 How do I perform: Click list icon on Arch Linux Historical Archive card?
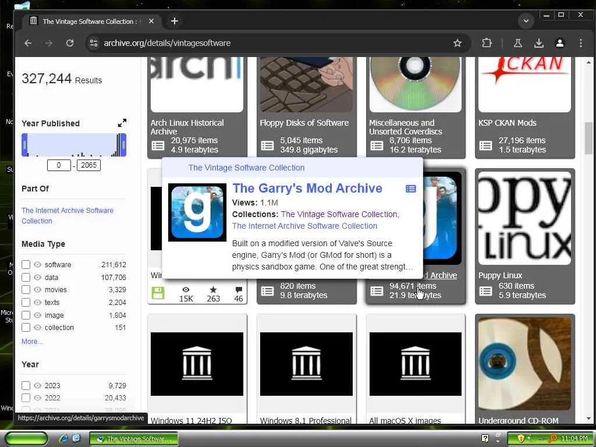coord(158,145)
